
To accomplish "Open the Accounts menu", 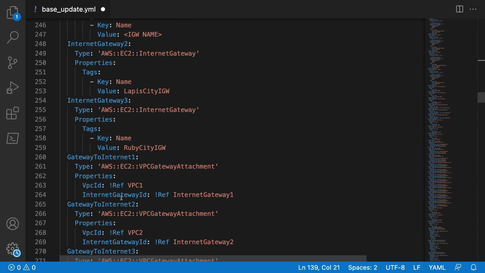I will pos(12,224).
